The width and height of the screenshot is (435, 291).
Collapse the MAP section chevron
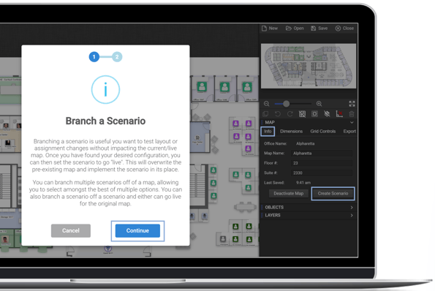(x=352, y=122)
